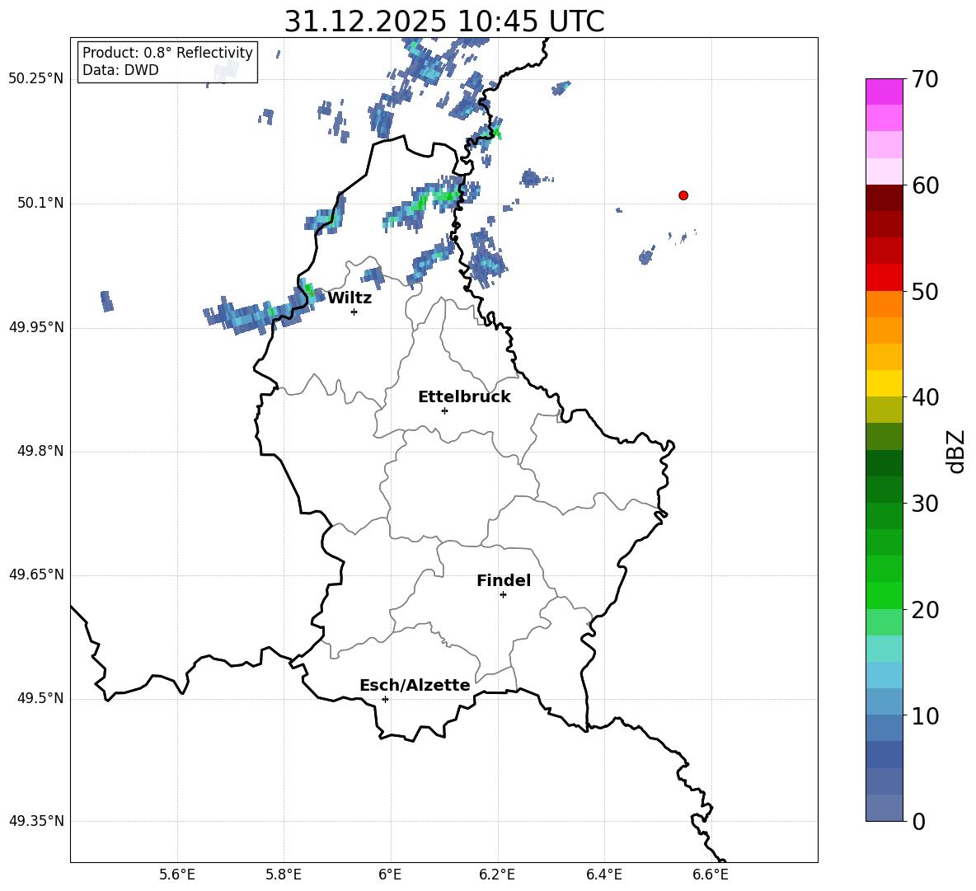This screenshot has height=891, width=976.
Task: Click the colorbar tick value 40
Action: pyautogui.click(x=926, y=397)
